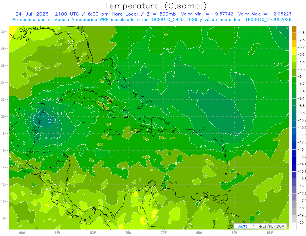Viewport: 306px width, 236px height.
Task: Click the '-8.8' colorbar tick label
Action: [301, 106]
